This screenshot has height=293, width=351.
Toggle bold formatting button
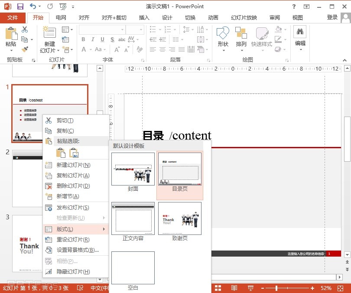click(83, 39)
